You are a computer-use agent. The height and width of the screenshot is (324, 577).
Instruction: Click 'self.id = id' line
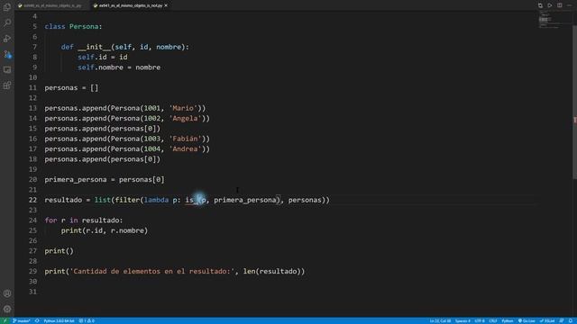102,57
